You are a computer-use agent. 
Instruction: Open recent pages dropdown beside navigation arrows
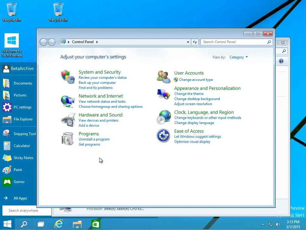click(x=58, y=42)
